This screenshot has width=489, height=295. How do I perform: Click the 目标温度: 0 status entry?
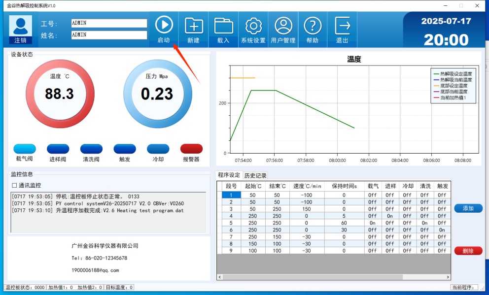point(119,288)
